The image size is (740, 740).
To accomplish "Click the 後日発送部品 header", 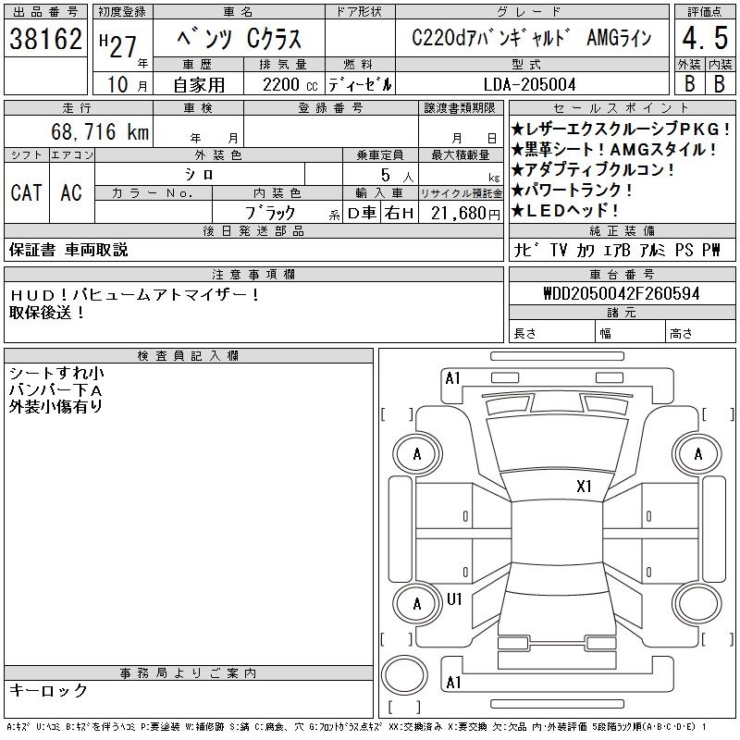I will (253, 230).
